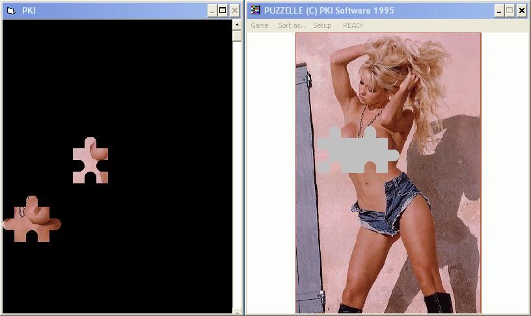Screen dimensions: 531x316
Task: Click the PKI window scrollbar up arrow
Action: pos(237,25)
